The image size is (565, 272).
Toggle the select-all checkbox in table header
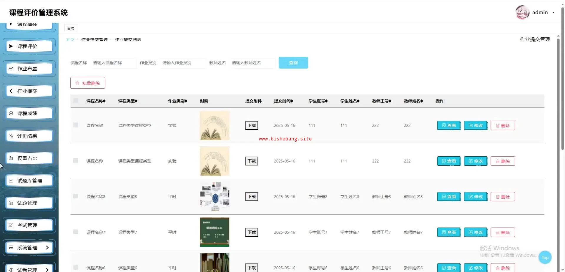(76, 101)
